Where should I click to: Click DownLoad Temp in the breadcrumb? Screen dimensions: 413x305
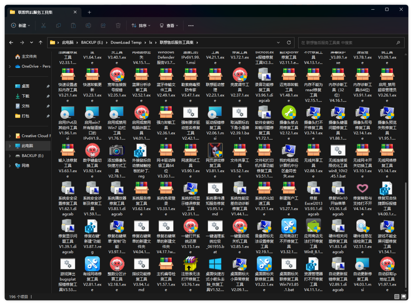(126, 43)
